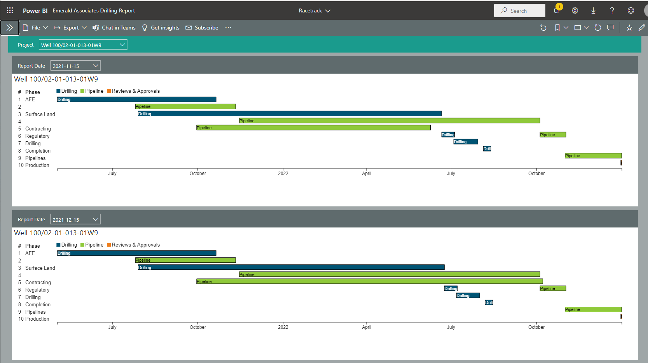Open the File menu
This screenshot has width=648, height=363.
tap(35, 28)
